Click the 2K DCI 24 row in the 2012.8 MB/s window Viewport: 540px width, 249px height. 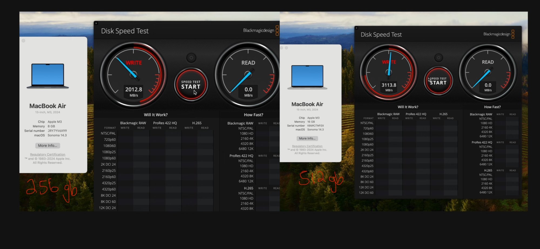(157, 164)
